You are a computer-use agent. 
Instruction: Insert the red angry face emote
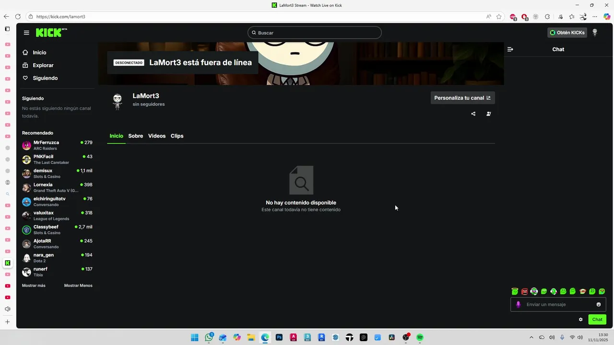tap(524, 291)
